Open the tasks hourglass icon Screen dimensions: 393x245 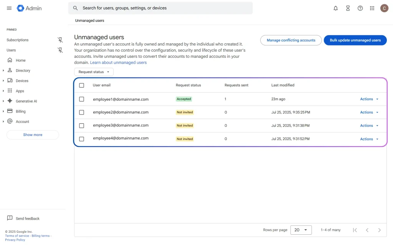(x=348, y=8)
